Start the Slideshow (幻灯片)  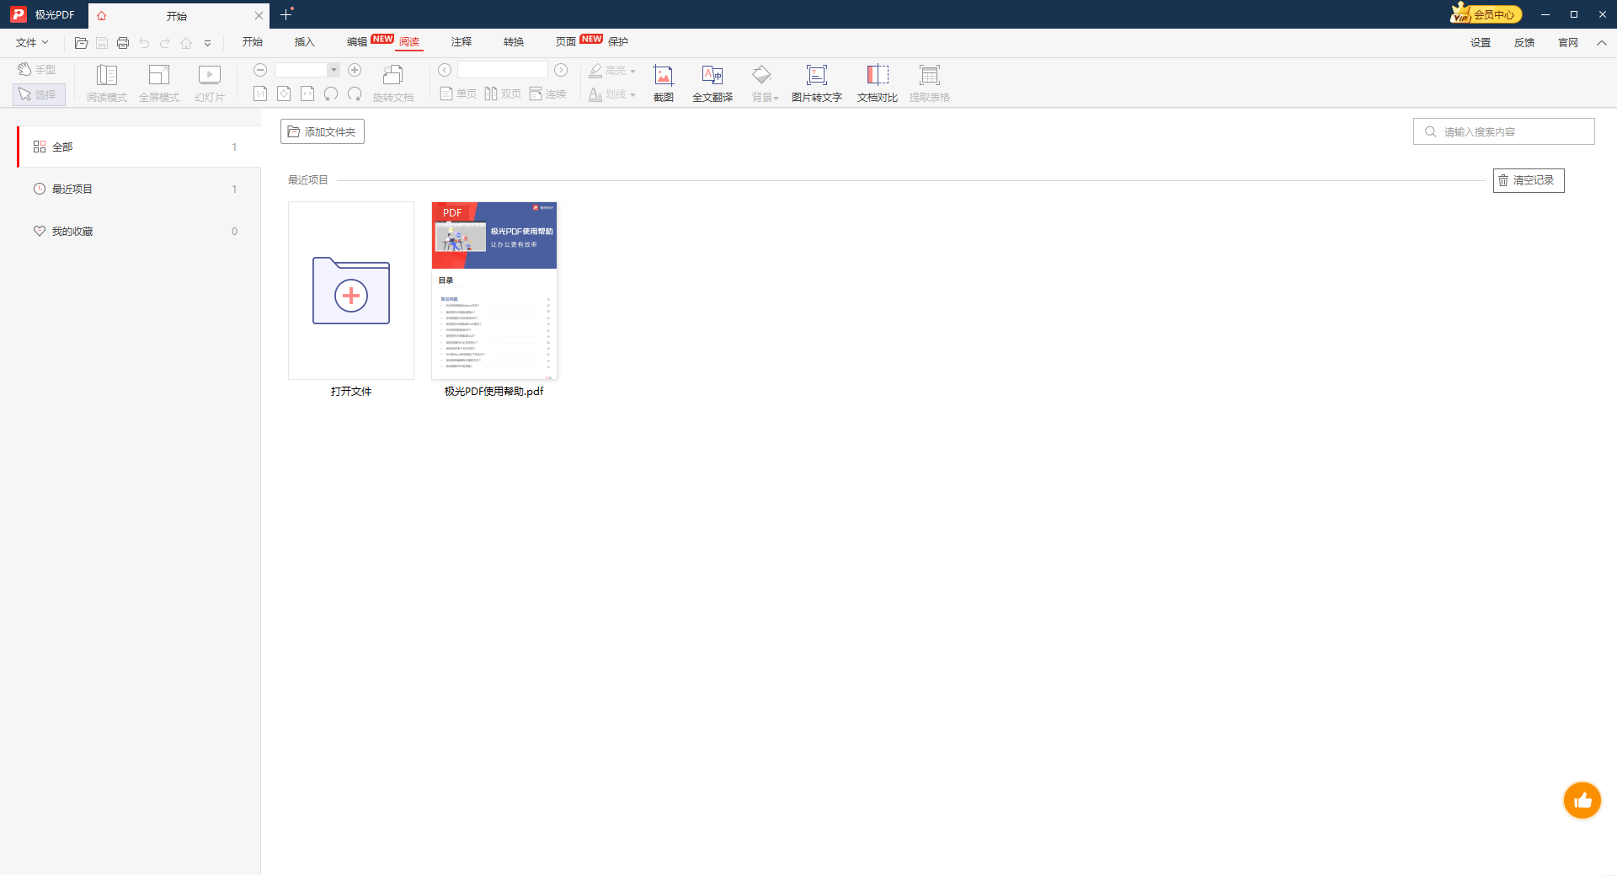(x=210, y=83)
